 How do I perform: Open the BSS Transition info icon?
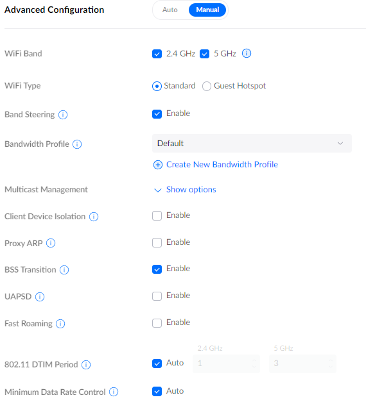pyautogui.click(x=64, y=270)
